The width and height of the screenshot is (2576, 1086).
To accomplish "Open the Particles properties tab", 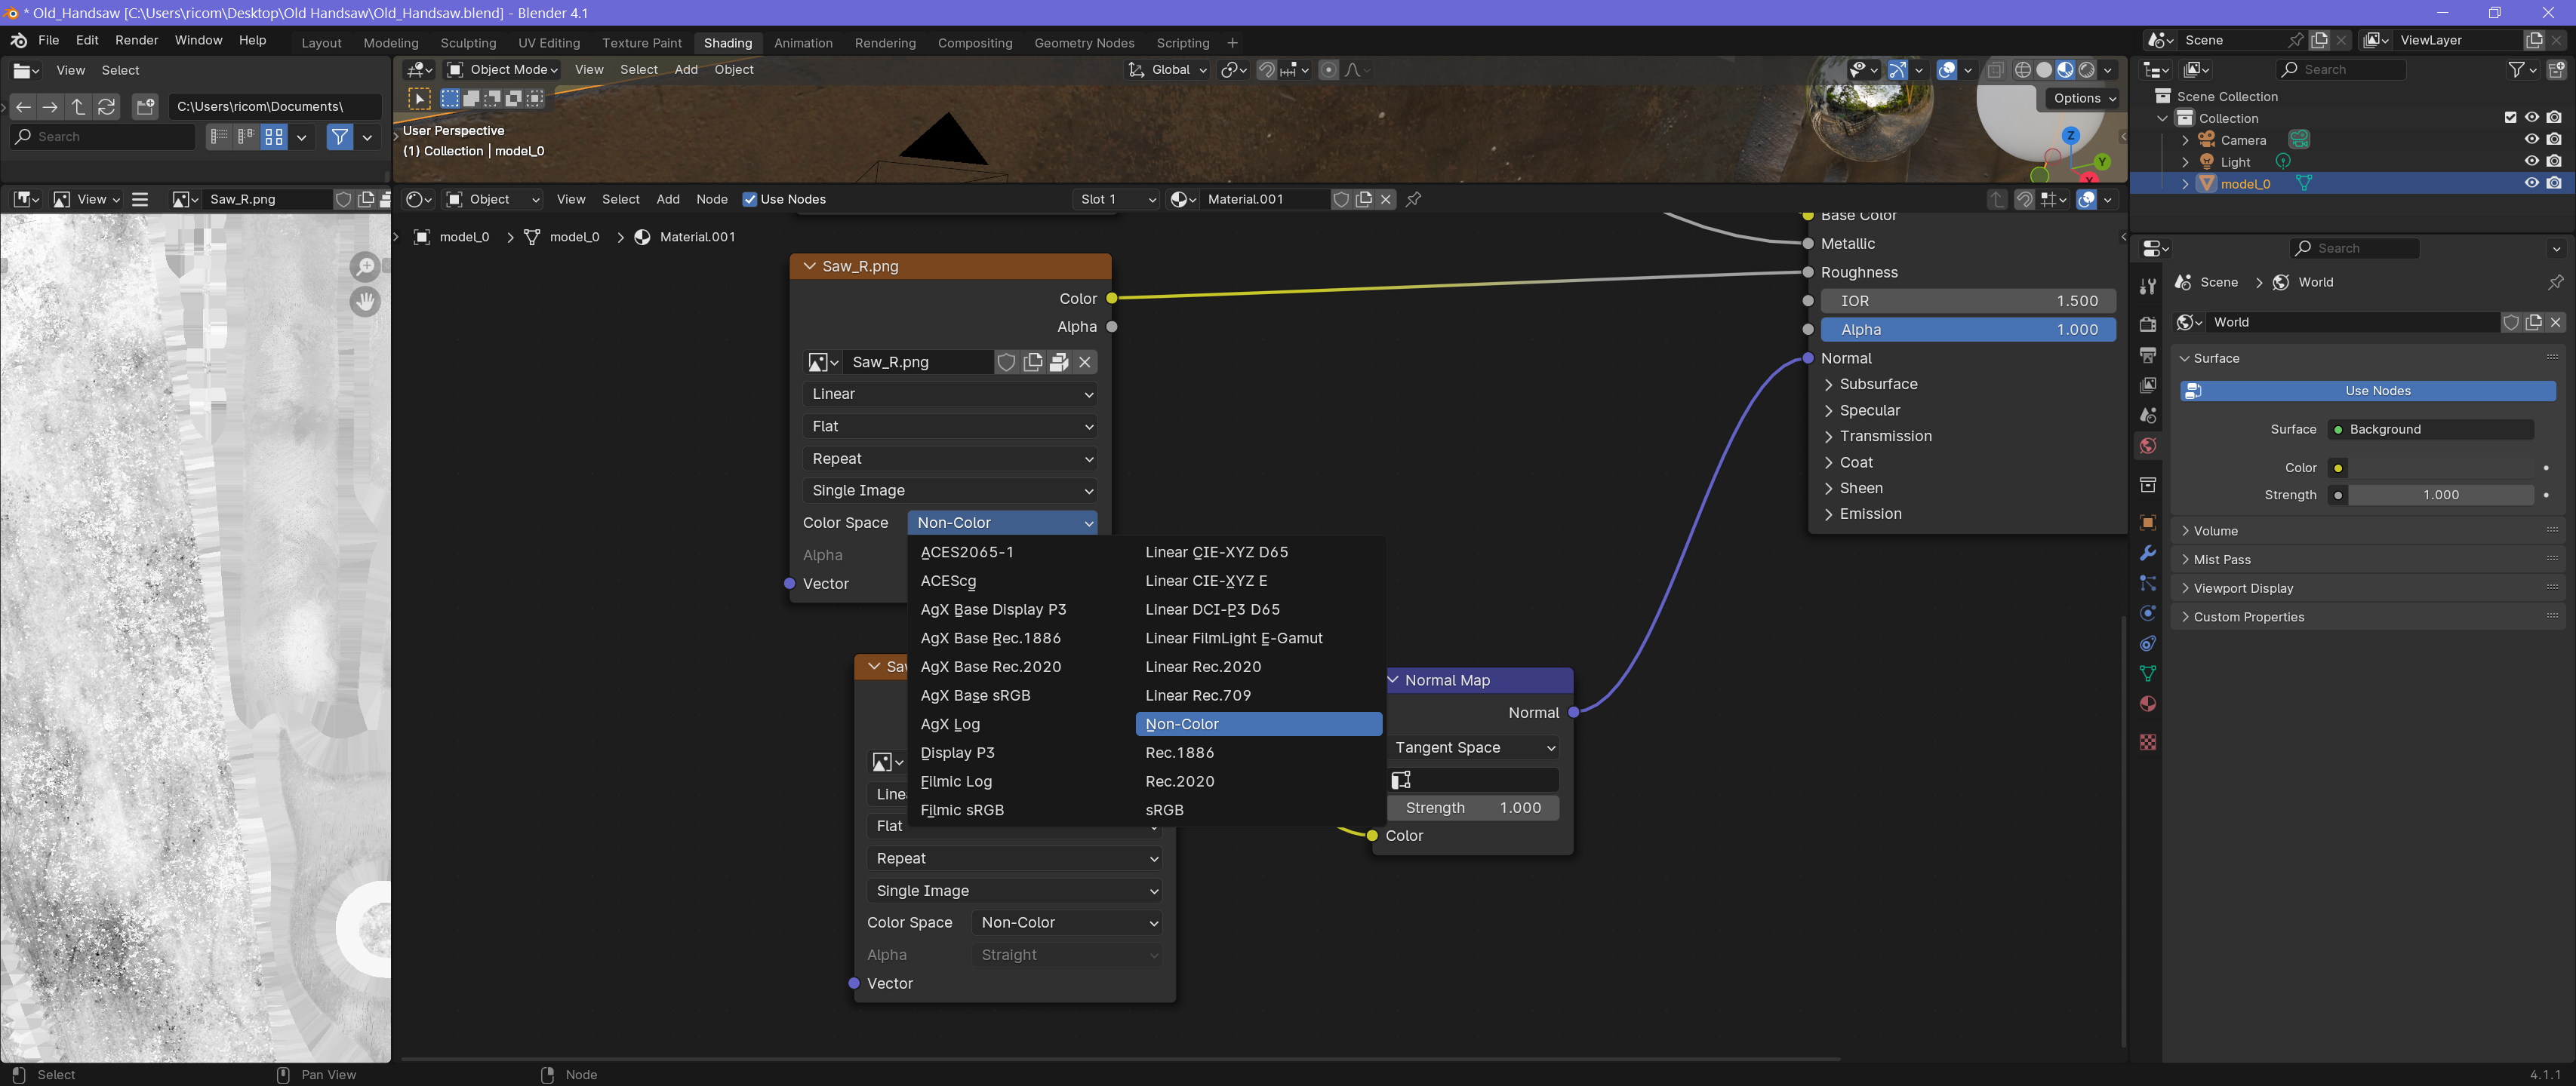I will coord(2148,582).
